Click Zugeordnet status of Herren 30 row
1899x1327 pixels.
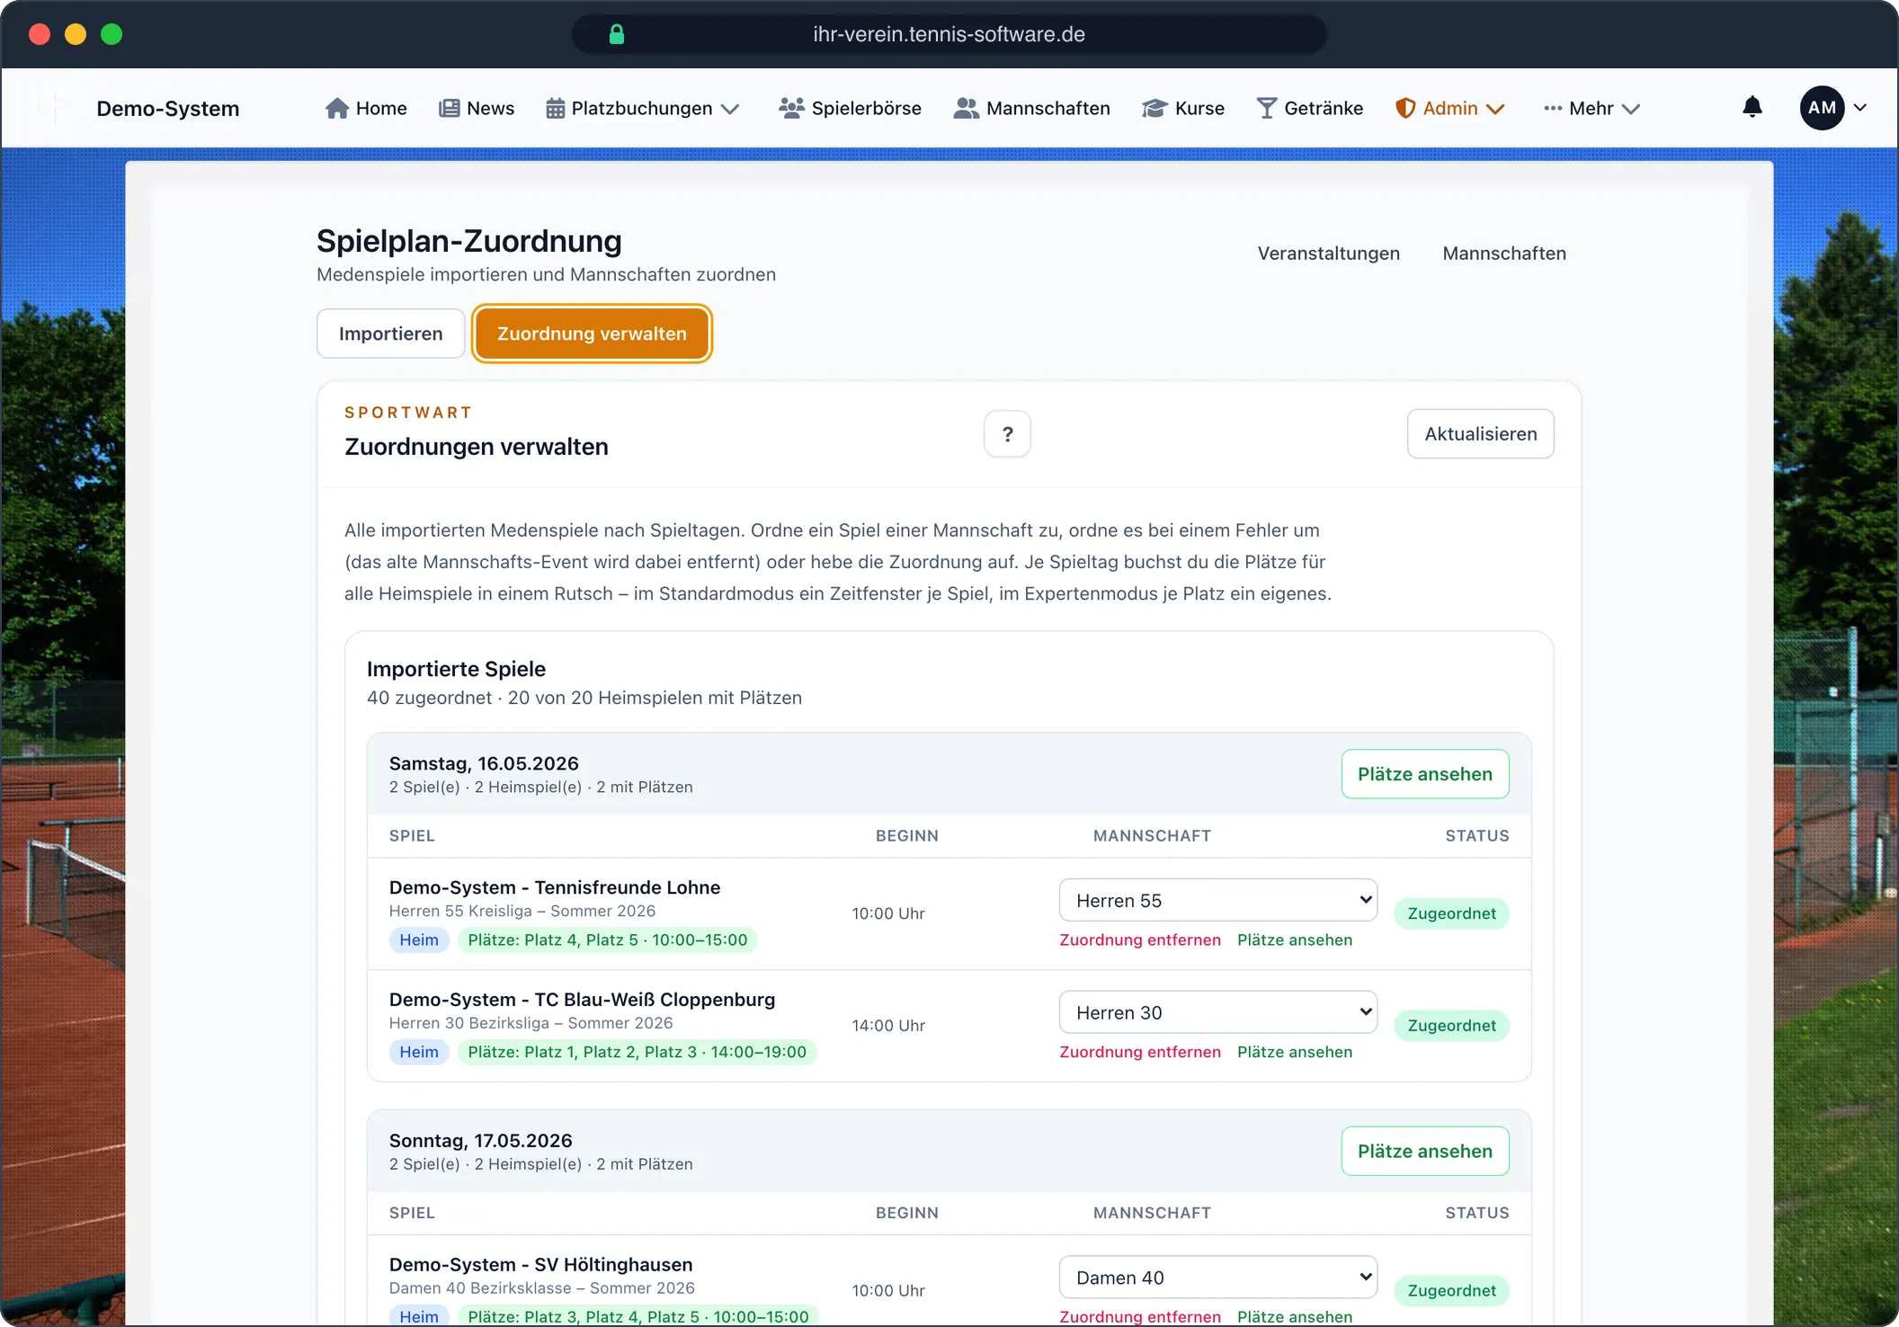[x=1451, y=1026]
